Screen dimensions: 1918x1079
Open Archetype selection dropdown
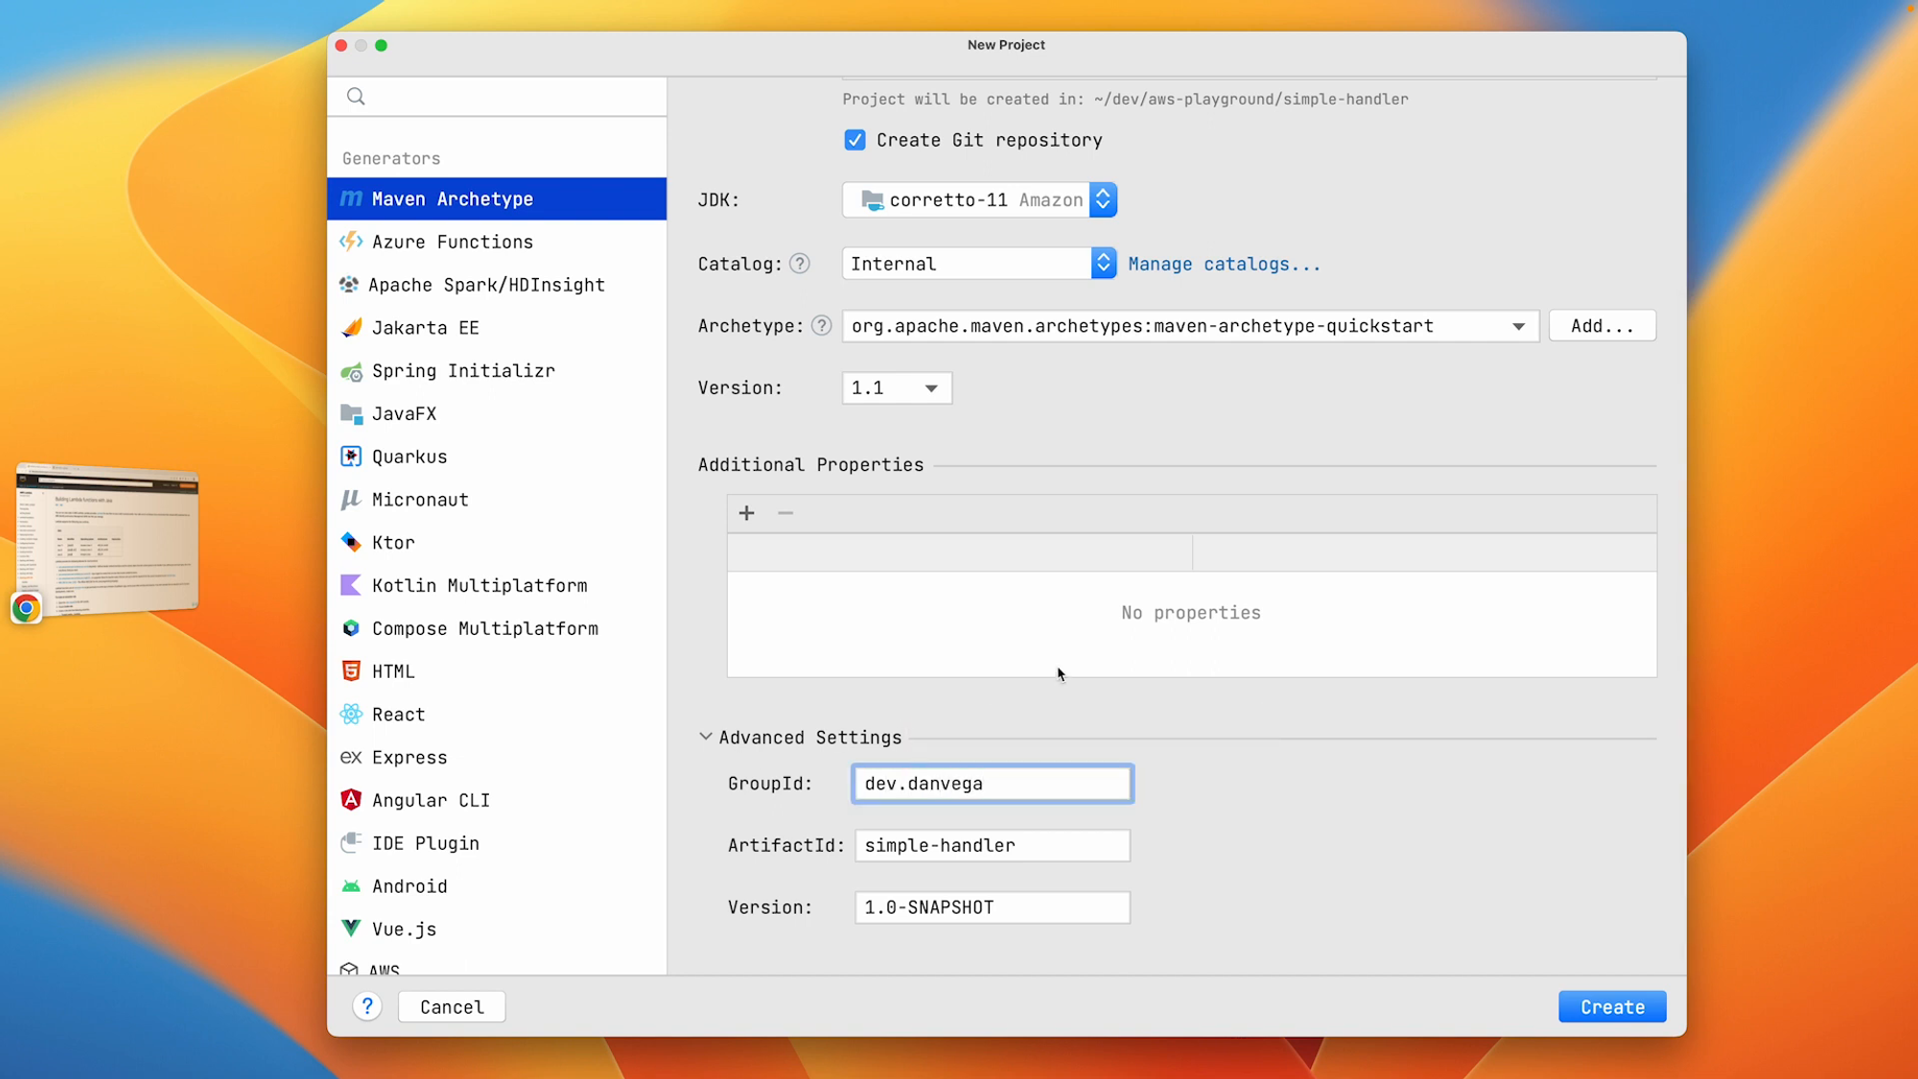click(1519, 325)
